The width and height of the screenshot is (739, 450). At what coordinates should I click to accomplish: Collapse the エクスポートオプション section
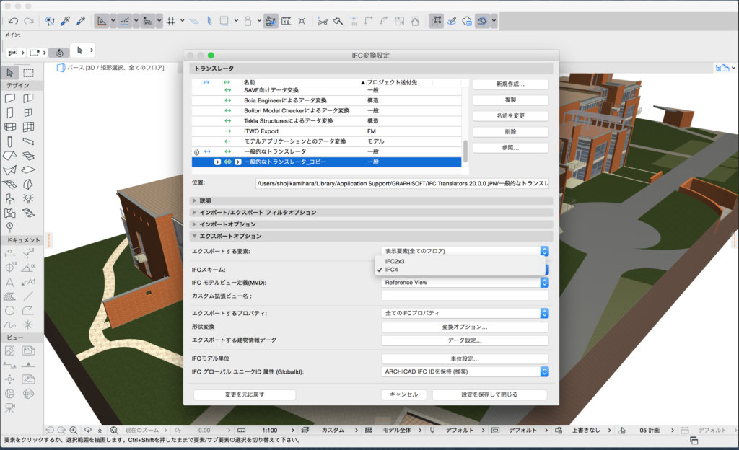pos(194,236)
